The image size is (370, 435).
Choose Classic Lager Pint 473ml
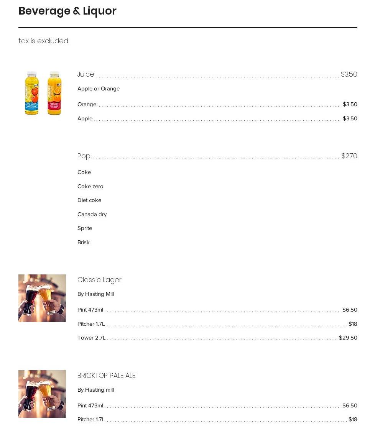[x=217, y=310]
